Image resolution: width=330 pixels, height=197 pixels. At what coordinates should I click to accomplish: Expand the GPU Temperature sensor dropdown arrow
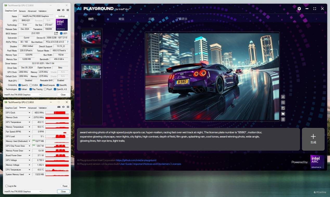pyautogui.click(x=29, y=122)
